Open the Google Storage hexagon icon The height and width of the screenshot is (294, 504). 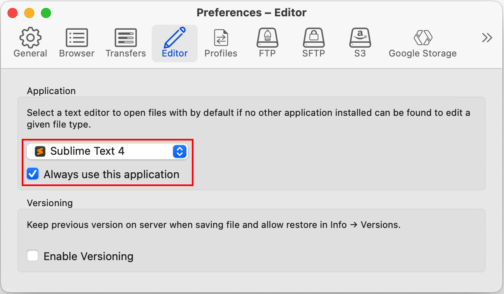[x=423, y=38]
